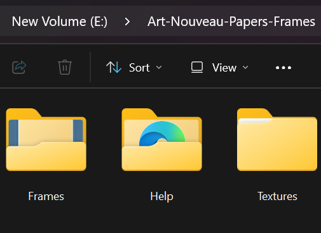The height and width of the screenshot is (233, 321).
Task: Open the View dropdown menu
Action: (219, 68)
